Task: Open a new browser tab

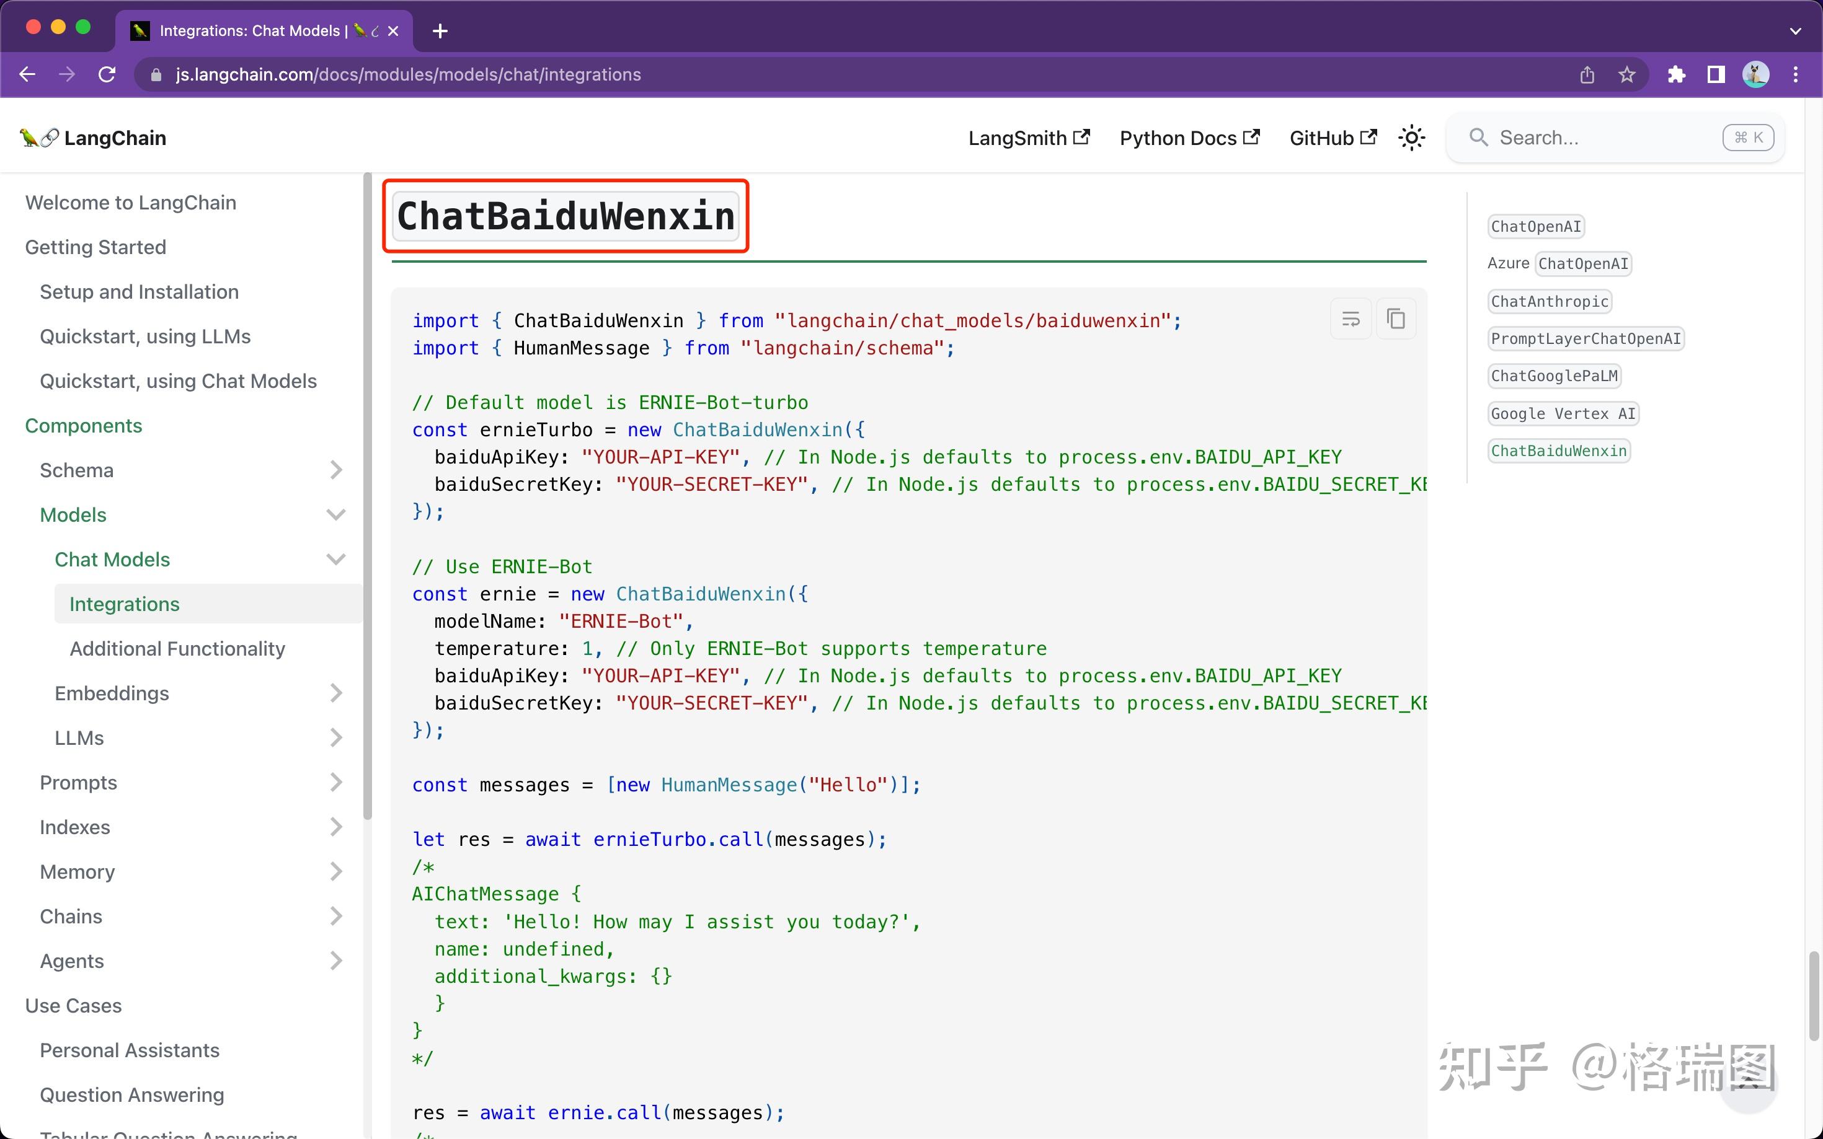Action: [x=441, y=31]
